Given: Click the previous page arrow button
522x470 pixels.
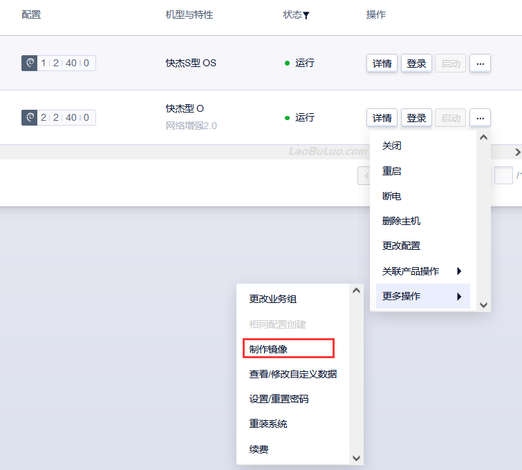Looking at the screenshot, I should click(364, 175).
